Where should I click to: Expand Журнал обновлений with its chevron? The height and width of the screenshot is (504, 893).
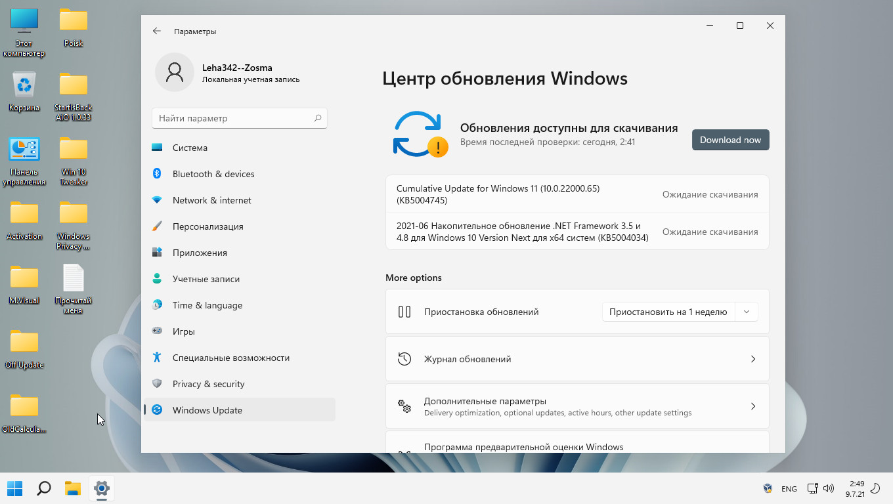pyautogui.click(x=753, y=359)
